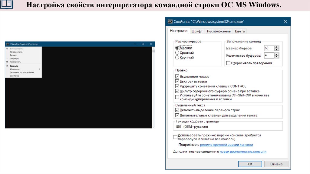Choose Свернуть in the cmd system menu
Image resolution: width=310 pixels, height=174 pixels.
click(x=23, y=59)
